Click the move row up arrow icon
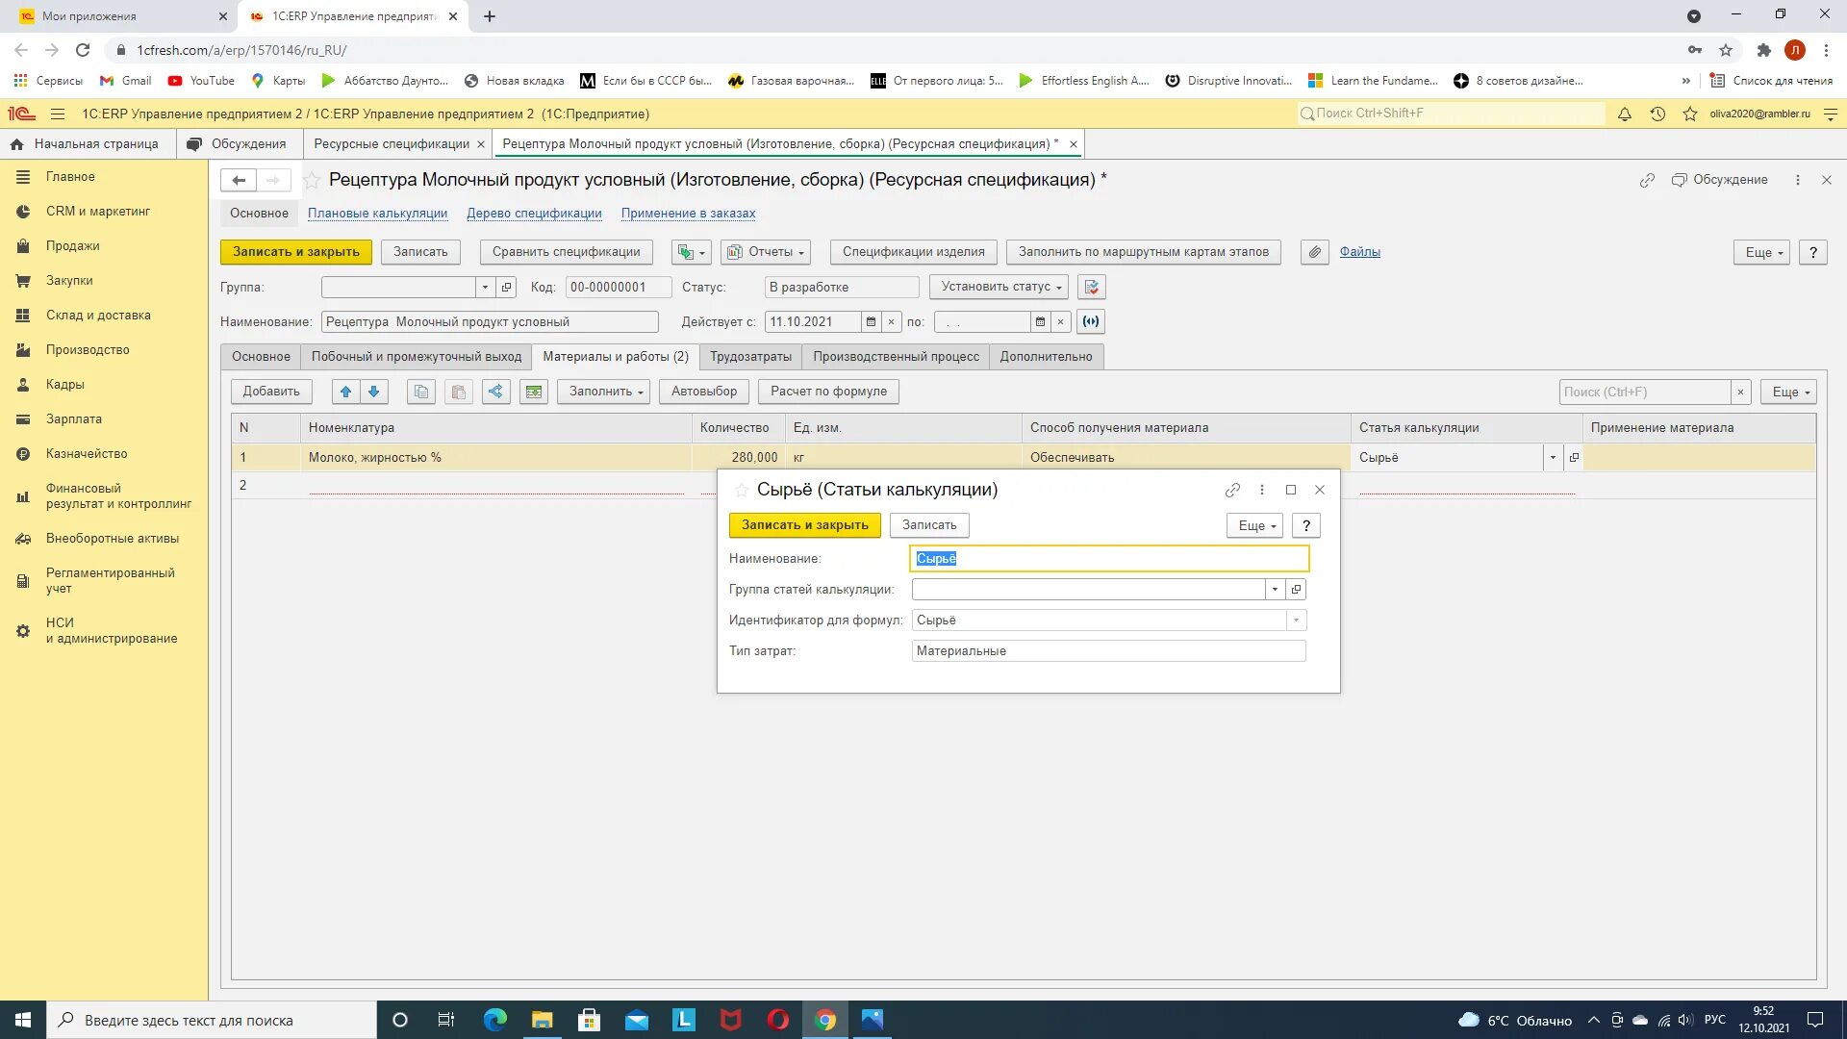The width and height of the screenshot is (1847, 1039). coord(346,392)
